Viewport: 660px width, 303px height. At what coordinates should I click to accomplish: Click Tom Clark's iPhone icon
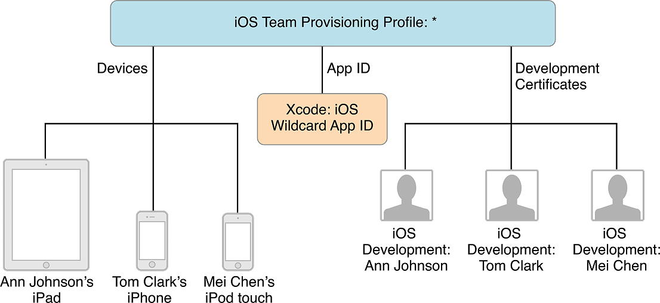(152, 241)
